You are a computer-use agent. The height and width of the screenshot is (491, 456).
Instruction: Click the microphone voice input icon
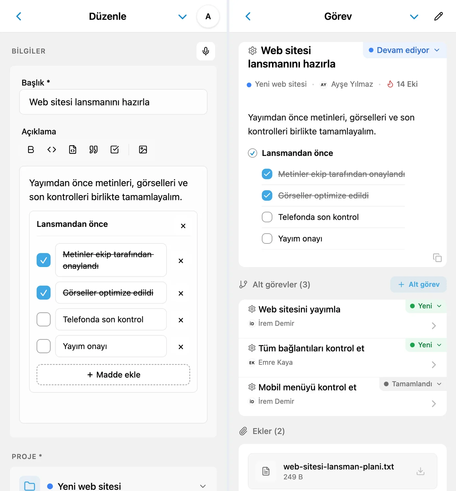pyautogui.click(x=206, y=51)
